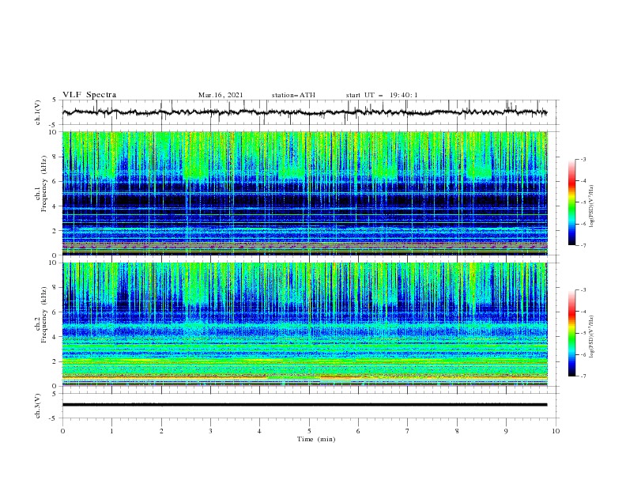Click the "-7" label on ch.2 colorbar
This screenshot has width=626, height=484.
[583, 376]
